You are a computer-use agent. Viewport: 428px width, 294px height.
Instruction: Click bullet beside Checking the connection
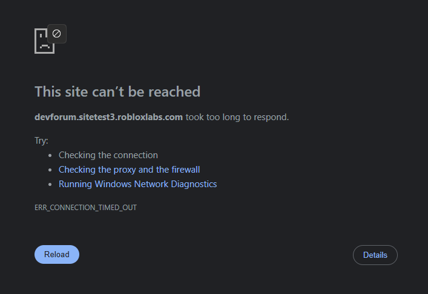pos(50,155)
